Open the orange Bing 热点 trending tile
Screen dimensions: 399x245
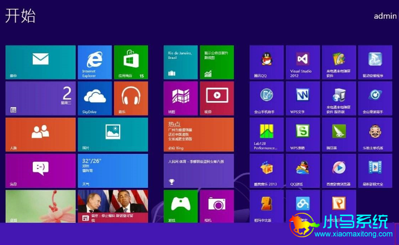pos(199,134)
